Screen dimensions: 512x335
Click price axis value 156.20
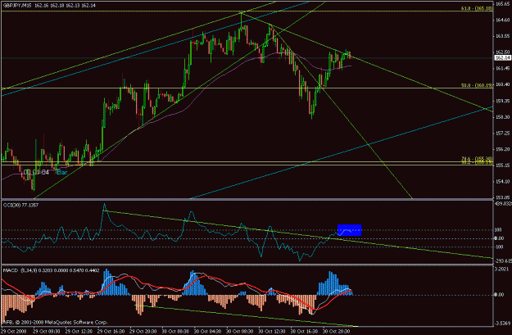(503, 149)
